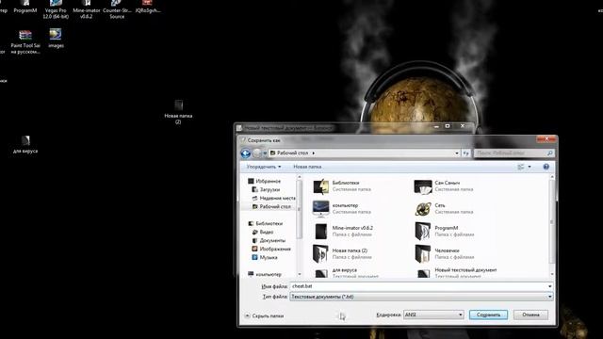Open Музыка library in the navigation pane
Image resolution: width=603 pixels, height=339 pixels.
(x=265, y=257)
